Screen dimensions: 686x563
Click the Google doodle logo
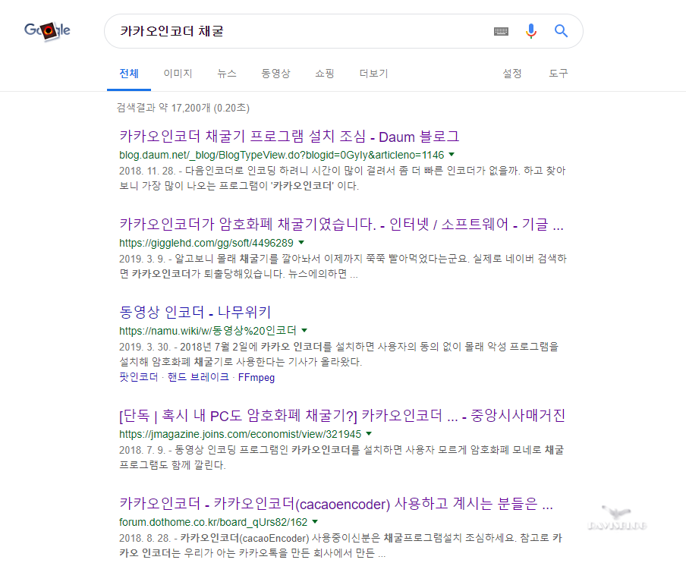coord(47,31)
